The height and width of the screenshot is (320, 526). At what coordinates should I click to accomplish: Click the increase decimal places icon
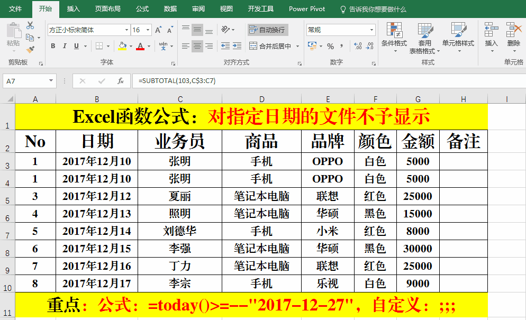click(x=358, y=46)
